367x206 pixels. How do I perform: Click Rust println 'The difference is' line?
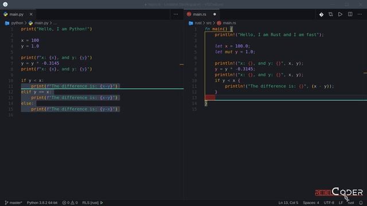coord(279,86)
